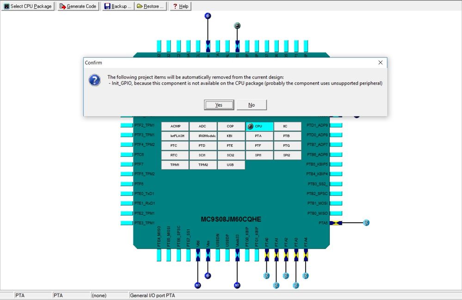462x300 pixels.
Task: Select the highlighted CPU block
Action: coord(259,126)
